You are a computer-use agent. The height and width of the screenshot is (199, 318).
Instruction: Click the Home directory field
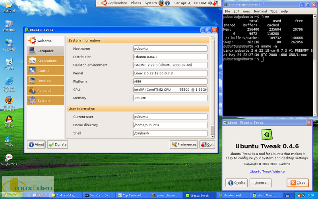(x=171, y=125)
